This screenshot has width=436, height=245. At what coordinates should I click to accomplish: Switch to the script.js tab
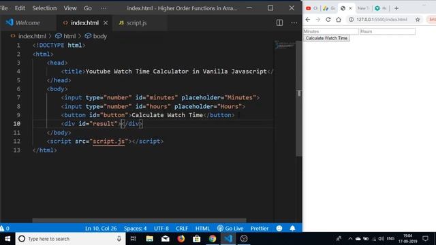tap(136, 22)
